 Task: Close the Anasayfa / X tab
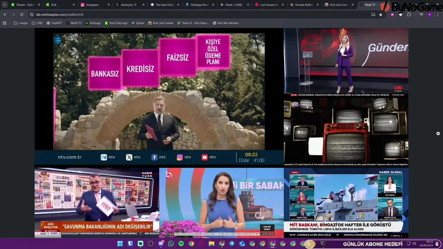pos(144,5)
